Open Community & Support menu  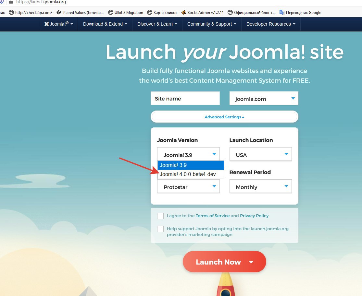click(x=212, y=24)
